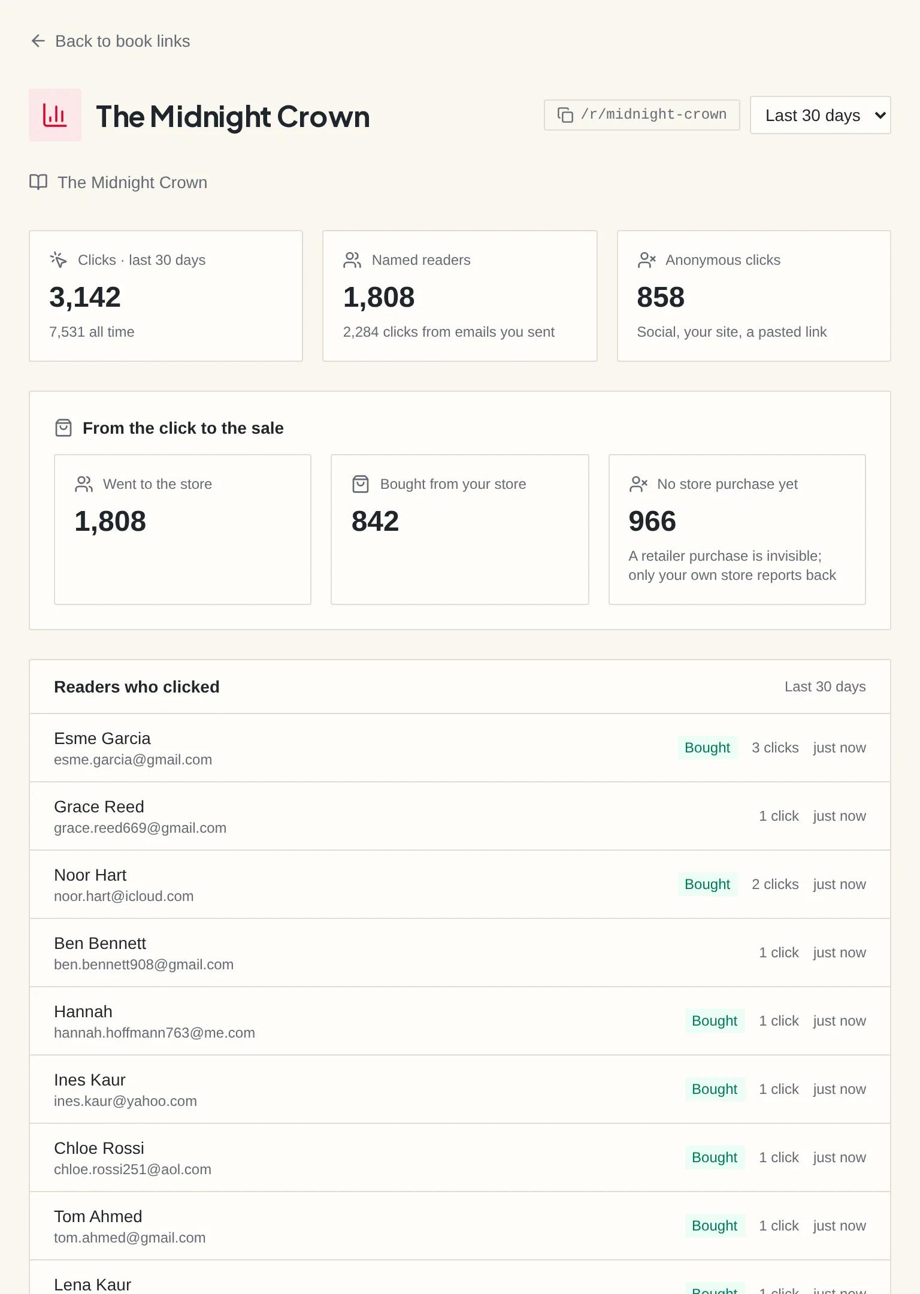Open Ines Kaur's reader row
920x1294 pixels.
(460, 1089)
